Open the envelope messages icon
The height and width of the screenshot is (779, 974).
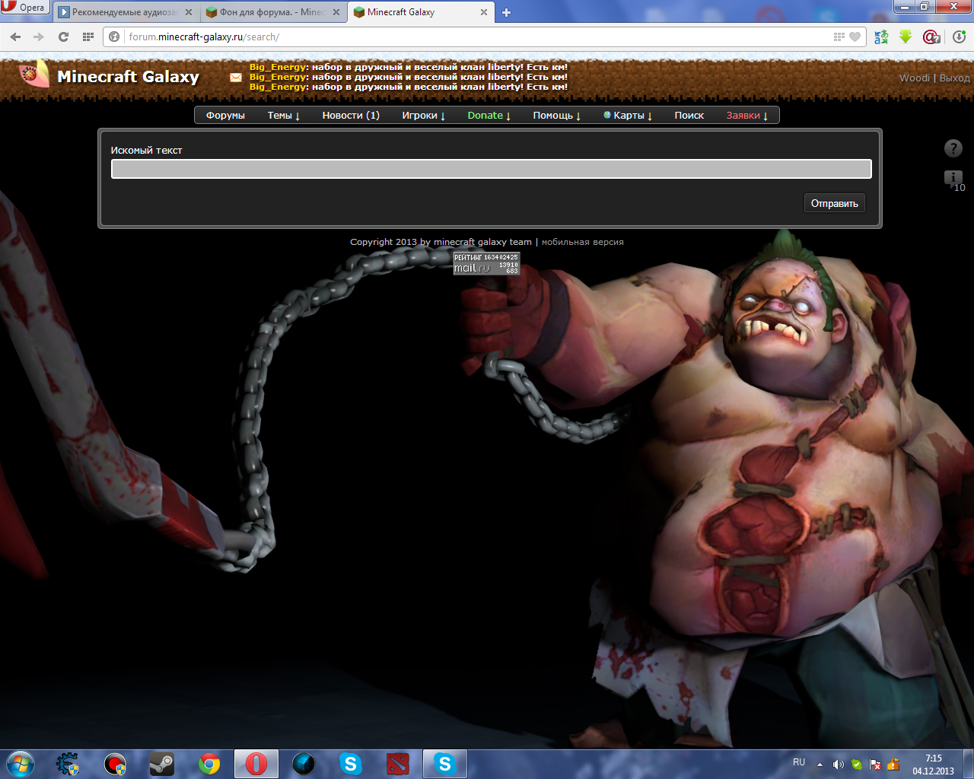(236, 77)
